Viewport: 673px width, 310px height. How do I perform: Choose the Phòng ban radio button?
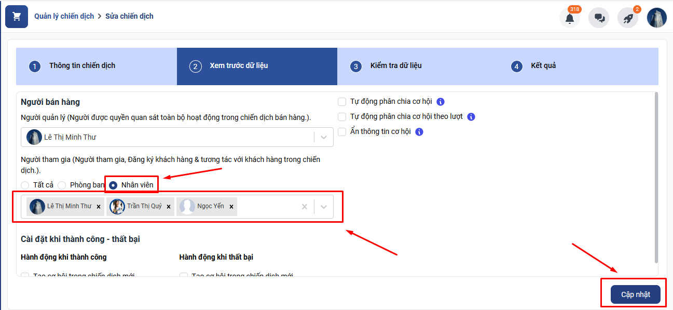tap(62, 185)
